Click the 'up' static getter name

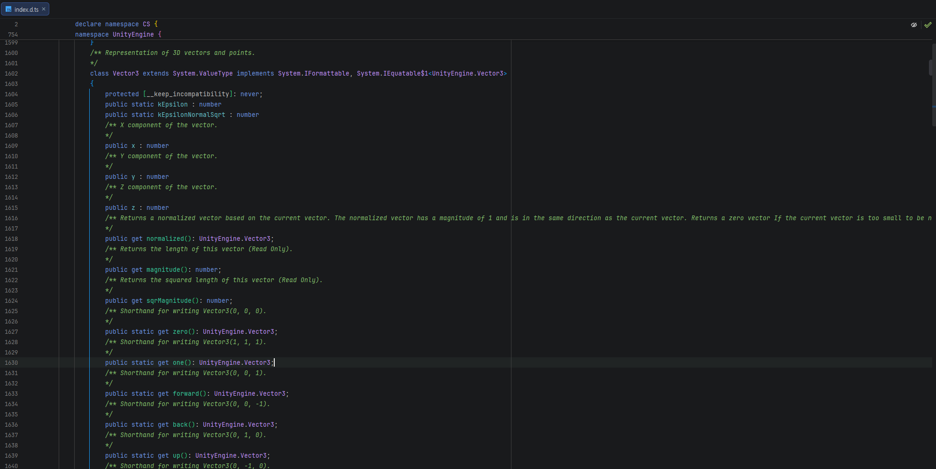(177, 456)
